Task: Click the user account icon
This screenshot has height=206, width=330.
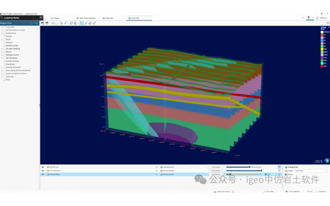Action: coord(318,18)
